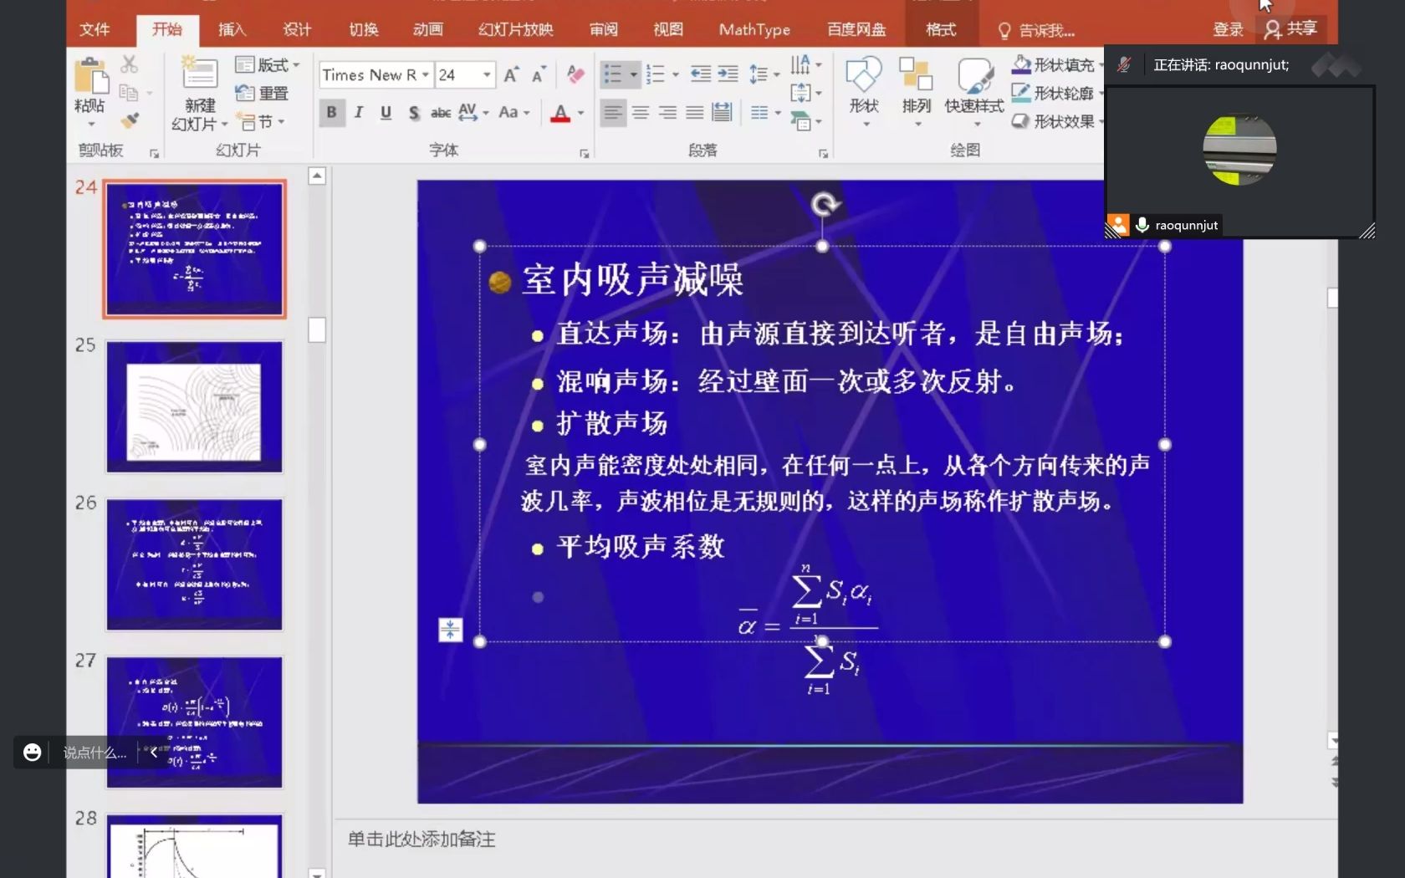1405x878 pixels.
Task: Decrease font size with smaller A
Action: click(539, 74)
